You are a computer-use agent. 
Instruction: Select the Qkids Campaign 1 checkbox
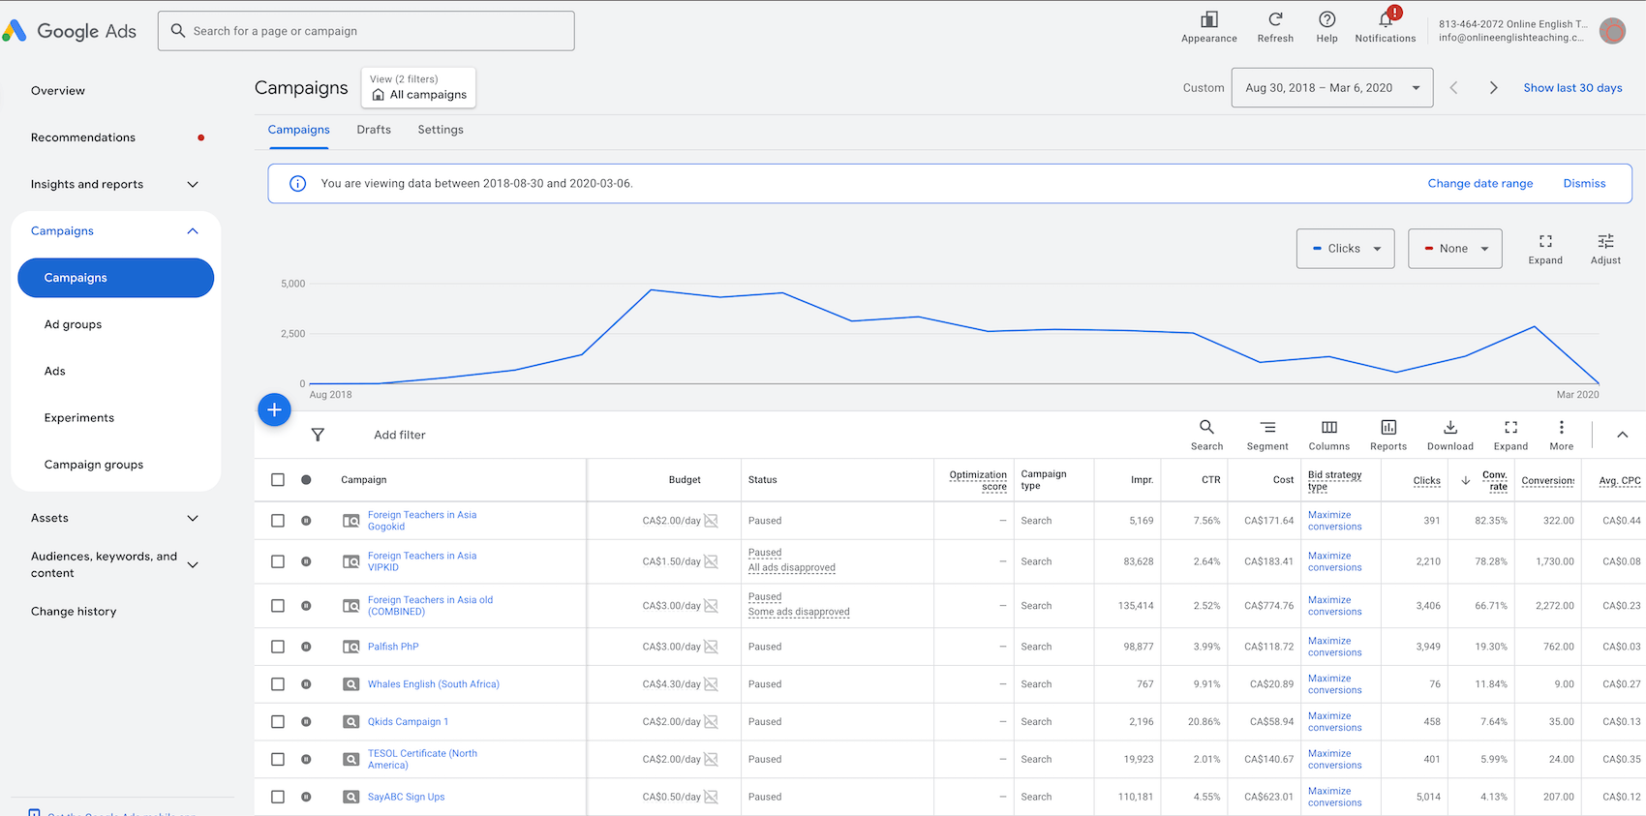click(278, 722)
